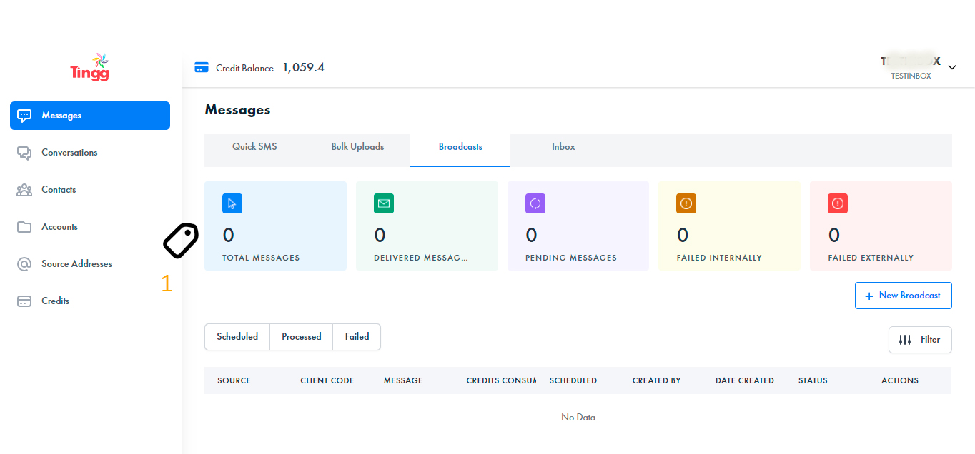The width and height of the screenshot is (975, 454).
Task: Click the Failed Externally alert icon
Action: coord(838,203)
